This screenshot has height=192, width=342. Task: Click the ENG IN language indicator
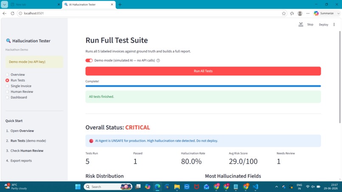point(300,187)
